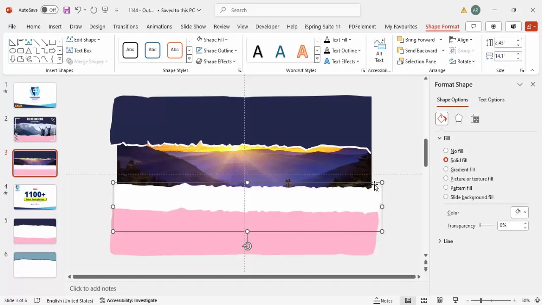This screenshot has height=305, width=542.
Task: Open Shape Fill dropdown
Action: tap(212, 39)
